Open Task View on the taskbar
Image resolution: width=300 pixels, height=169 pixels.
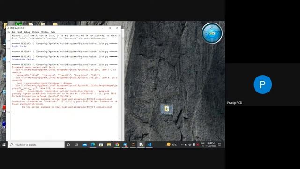point(76,145)
